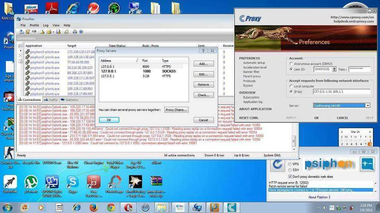Viewport: 380px width, 213px height.
Task: Click the CProxy Pass field
Action: click(x=360, y=69)
